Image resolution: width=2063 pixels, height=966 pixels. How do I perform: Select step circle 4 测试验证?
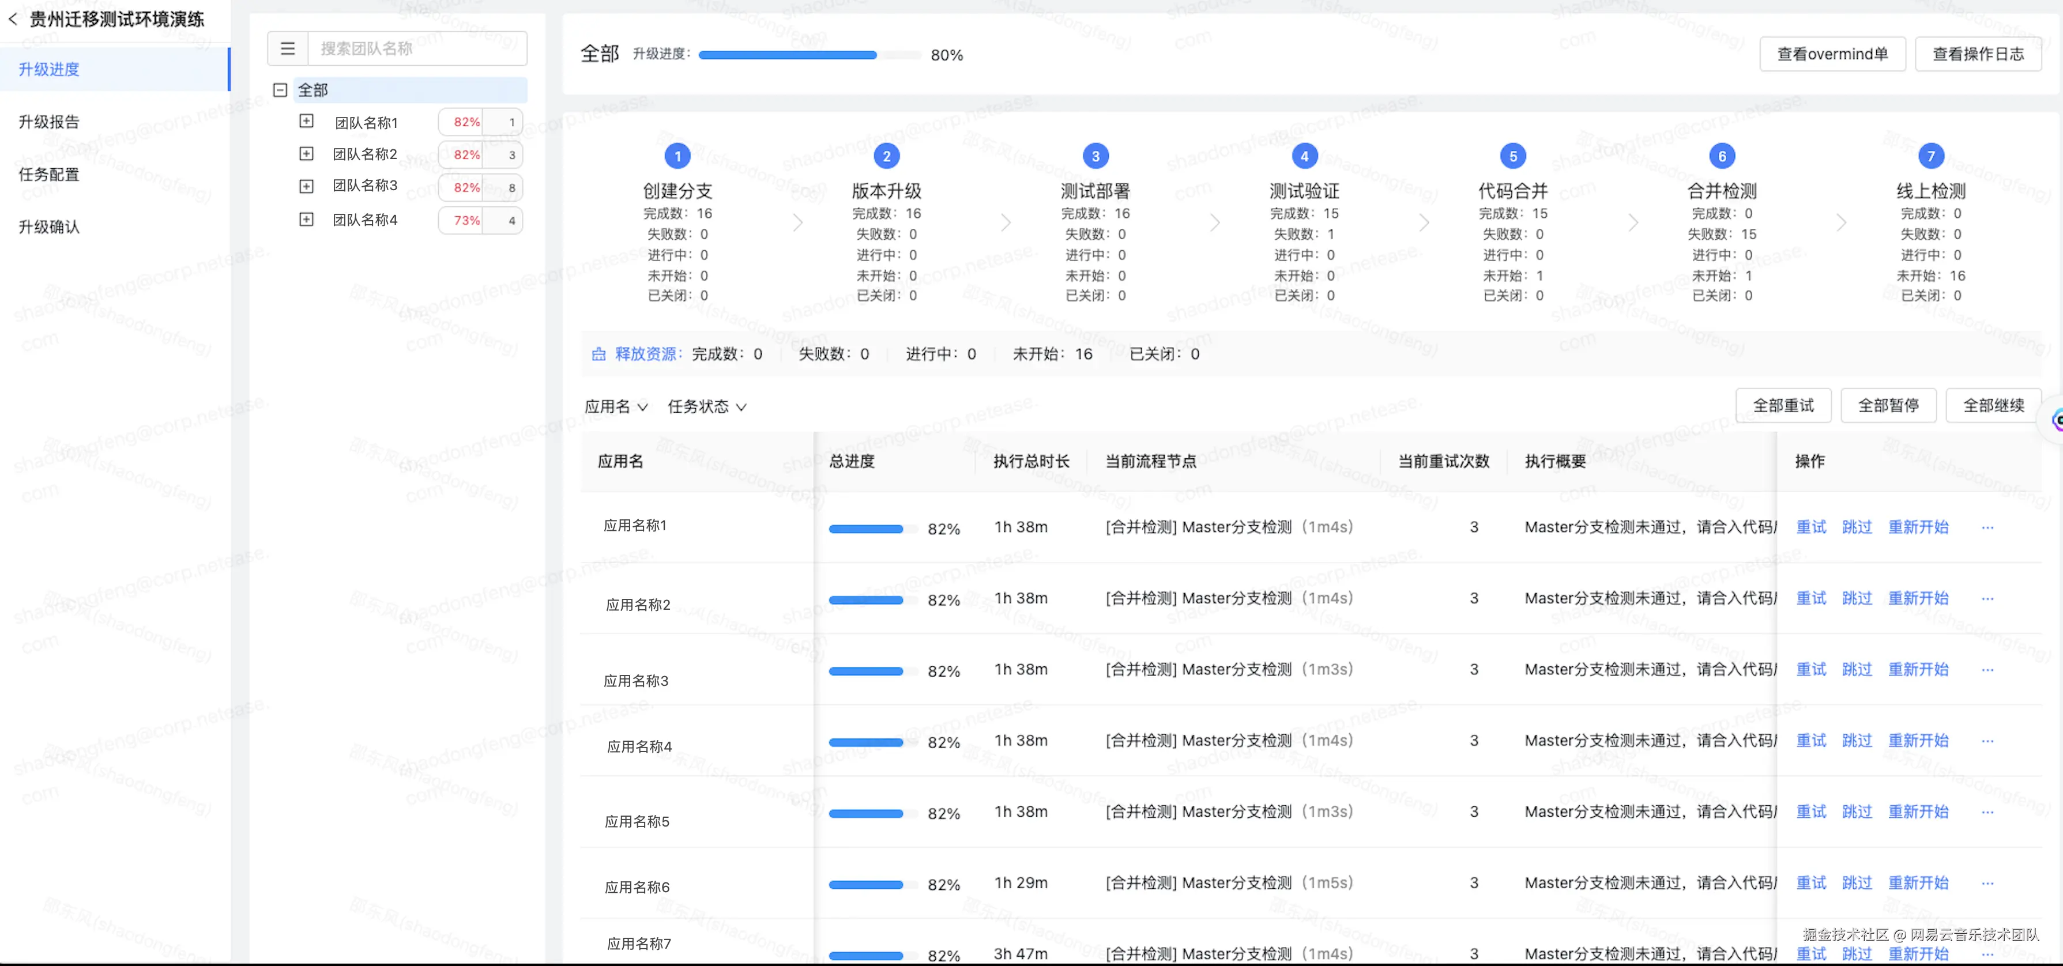tap(1304, 155)
